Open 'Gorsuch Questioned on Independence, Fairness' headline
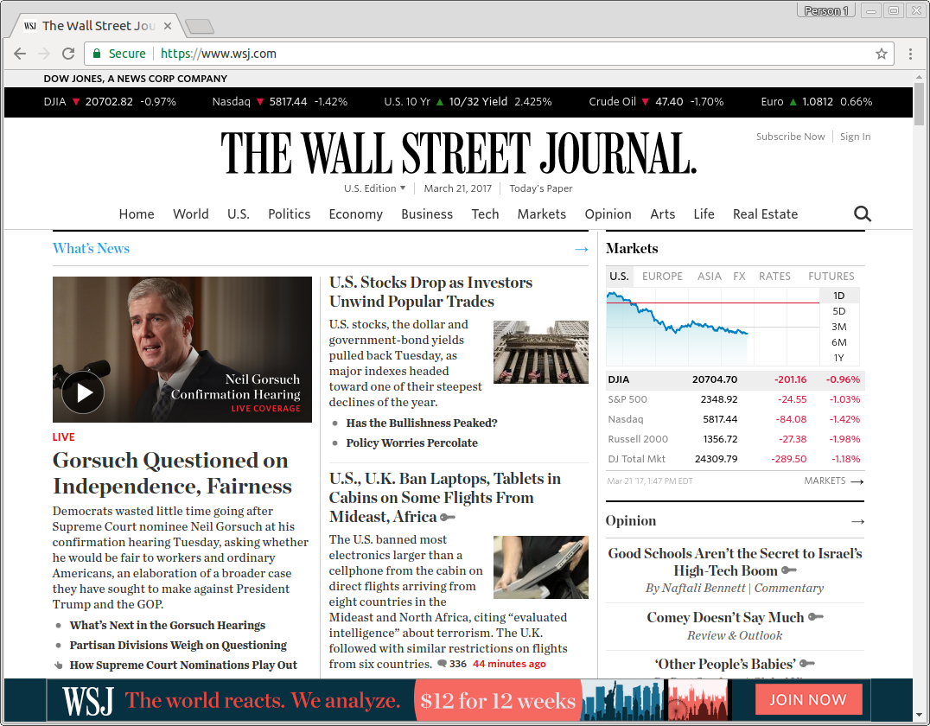This screenshot has height=726, width=930. pyautogui.click(x=172, y=473)
